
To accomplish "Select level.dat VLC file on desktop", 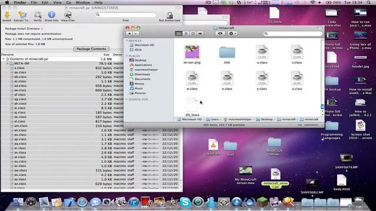I will tap(213, 147).
